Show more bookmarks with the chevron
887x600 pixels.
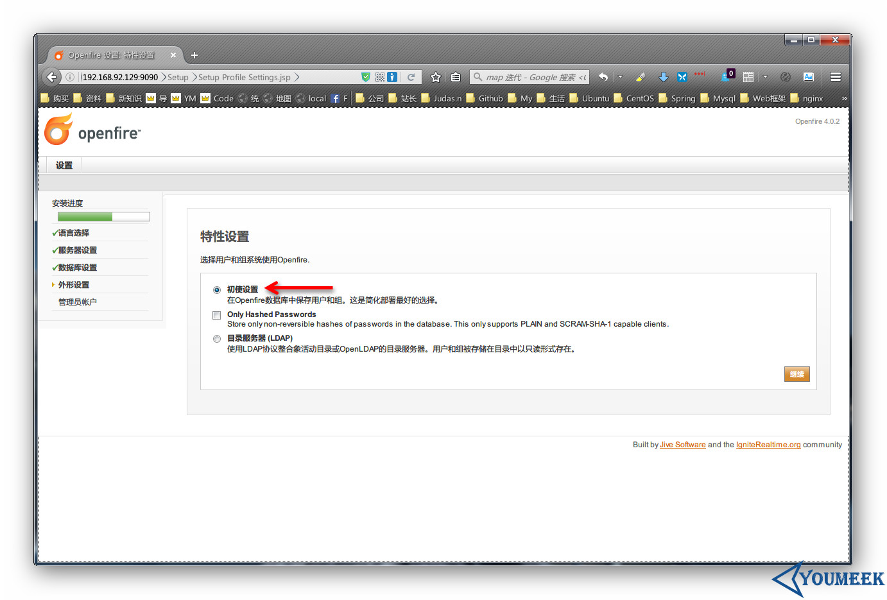click(844, 98)
